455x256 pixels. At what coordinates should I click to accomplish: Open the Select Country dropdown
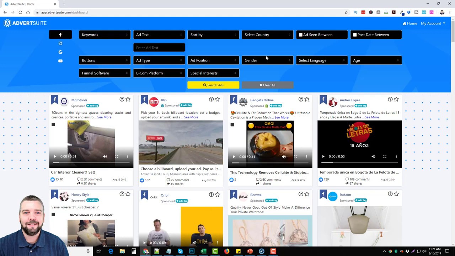tap(267, 34)
